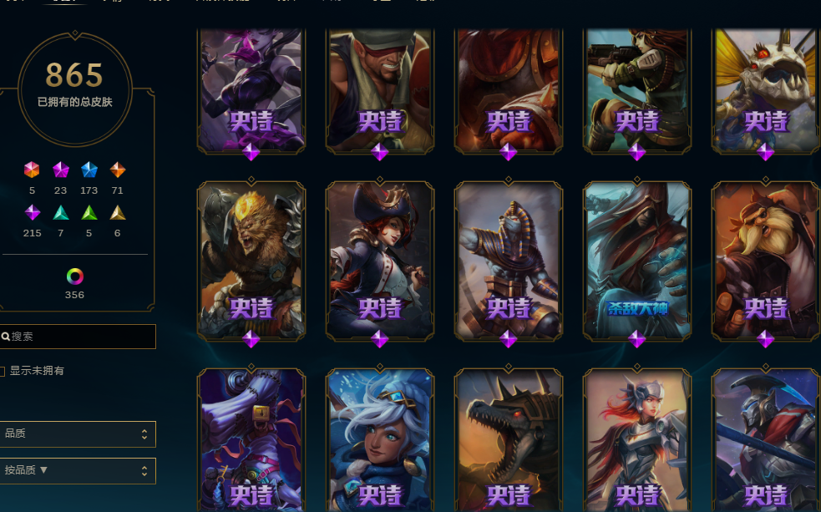Click the Ultimate tier gem icon showing 5

pos(32,170)
